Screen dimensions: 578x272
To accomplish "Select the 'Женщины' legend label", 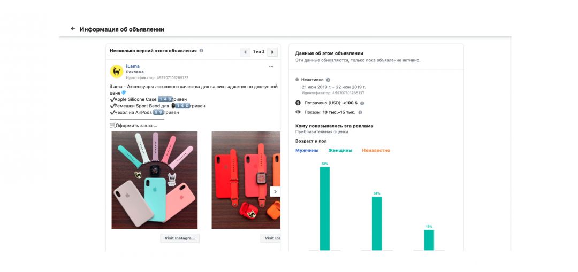I will pos(340,150).
